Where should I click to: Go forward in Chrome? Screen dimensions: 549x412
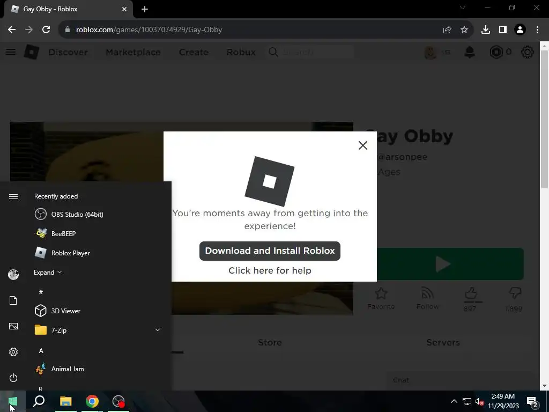coord(29,30)
